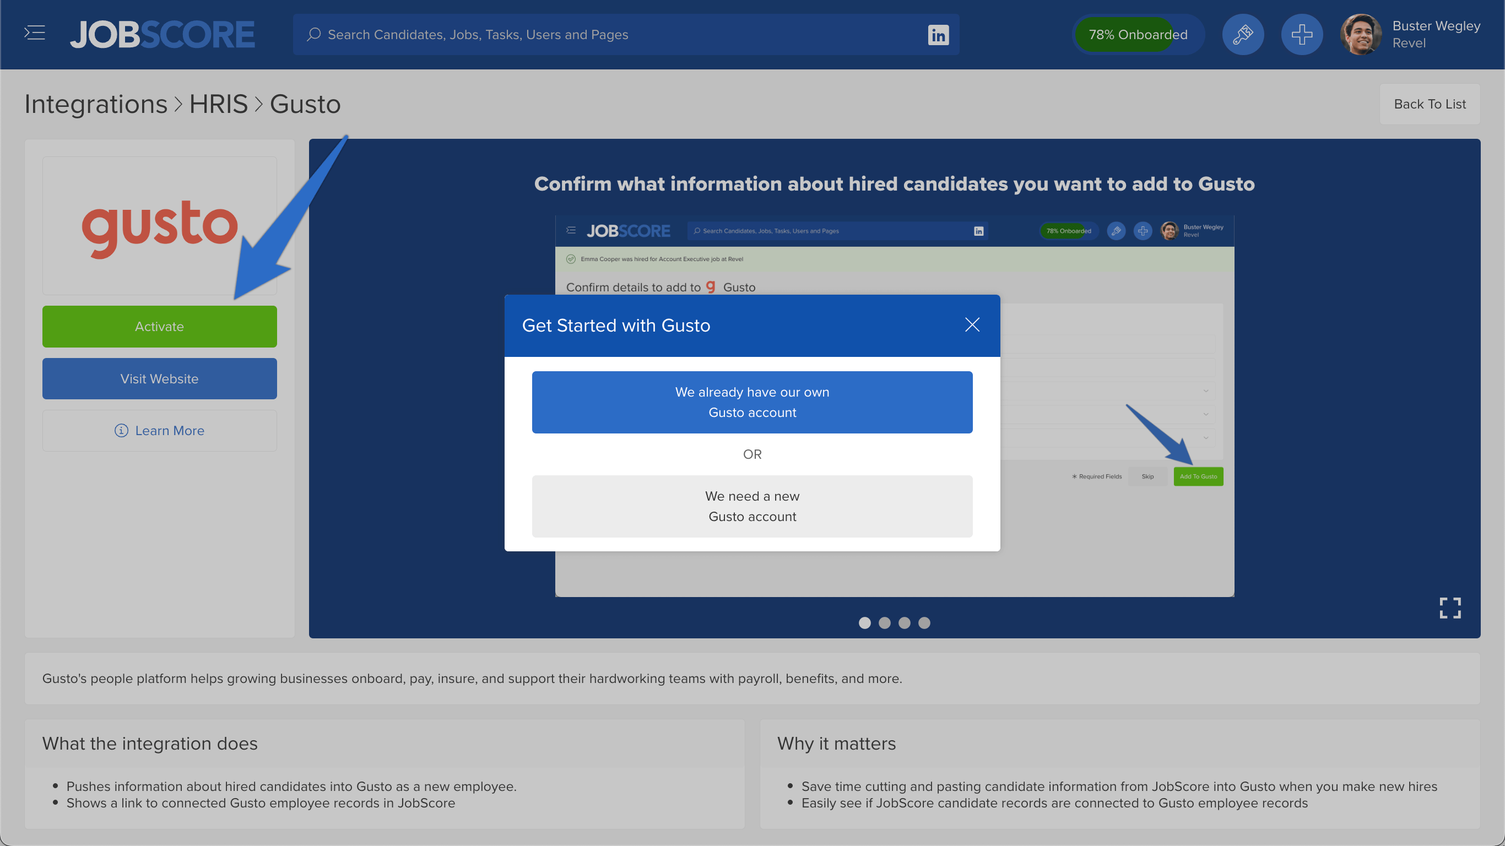The height and width of the screenshot is (846, 1505).
Task: Navigate to Integrations via the breadcrumb
Action: [96, 104]
